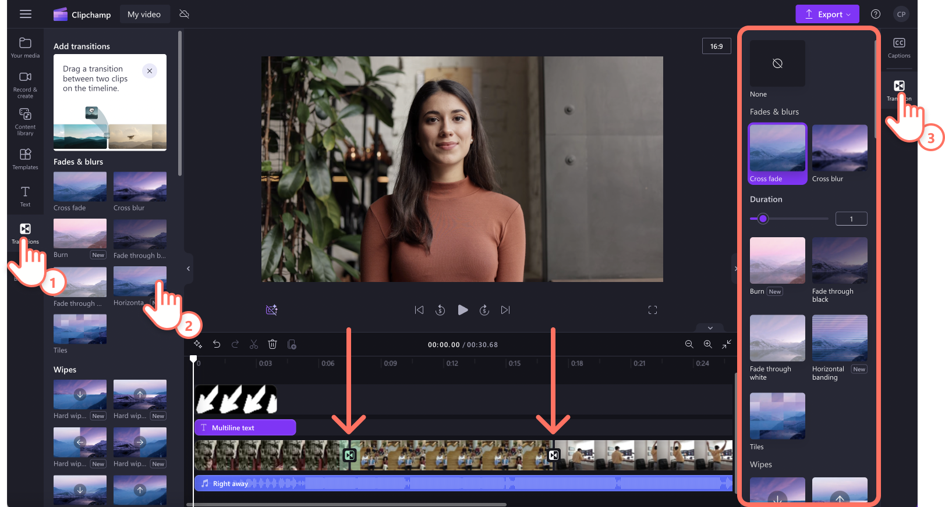Change the 16:9 aspect ratio
Viewport: 945px width, 507px height.
point(716,46)
